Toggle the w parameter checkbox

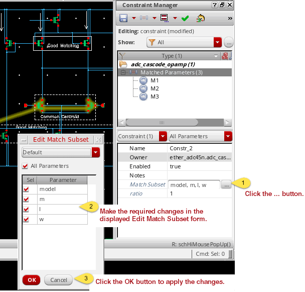coord(27,220)
